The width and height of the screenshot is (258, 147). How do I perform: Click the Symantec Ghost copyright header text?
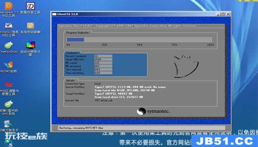click(x=128, y=26)
